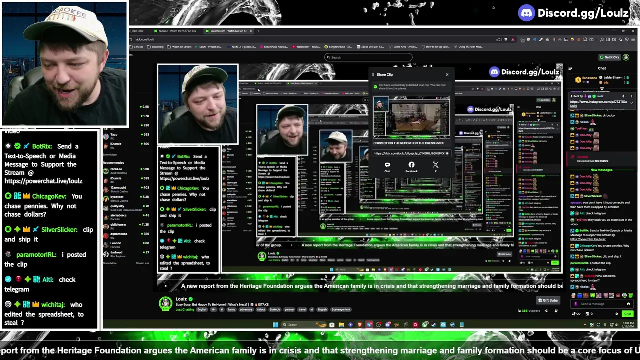This screenshot has width=640, height=360.
Task: Share the clip on Facebook
Action: pyautogui.click(x=411, y=167)
